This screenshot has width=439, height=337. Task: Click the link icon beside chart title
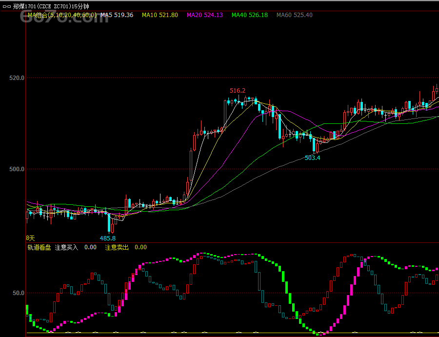click(6, 6)
